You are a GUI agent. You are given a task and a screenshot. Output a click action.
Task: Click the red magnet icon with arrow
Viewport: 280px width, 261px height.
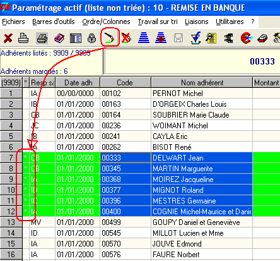tap(247, 38)
